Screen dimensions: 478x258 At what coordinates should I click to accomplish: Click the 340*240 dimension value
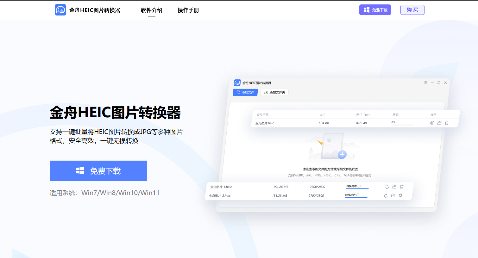[x=361, y=123]
